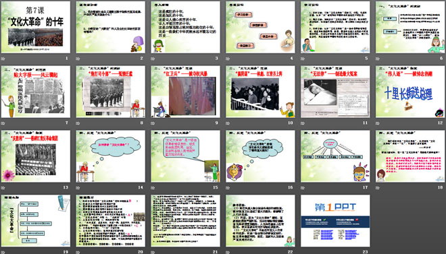Screen dimensions: 446x254
Task: Select slide 11 thumbnail 无法律
Action: point(335,92)
